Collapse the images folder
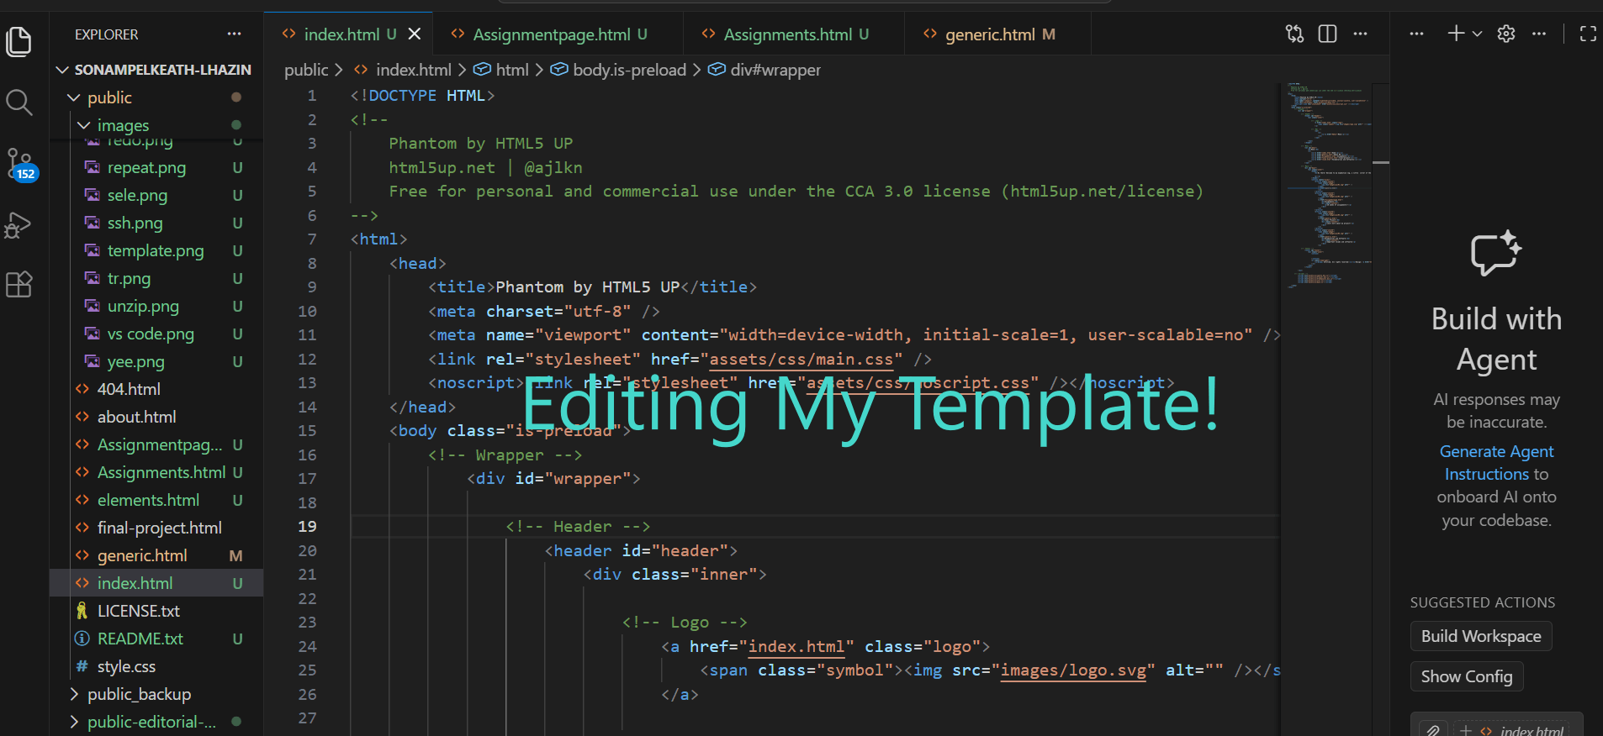The height and width of the screenshot is (736, 1603). [x=156, y=125]
